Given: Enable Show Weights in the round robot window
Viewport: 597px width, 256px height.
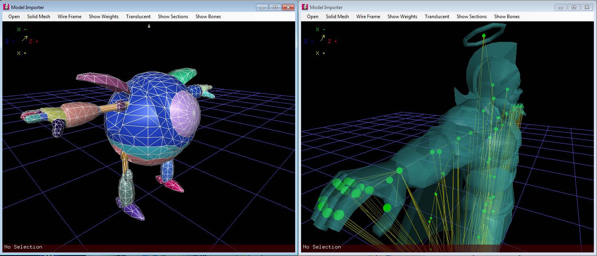Looking at the screenshot, I should point(104,17).
